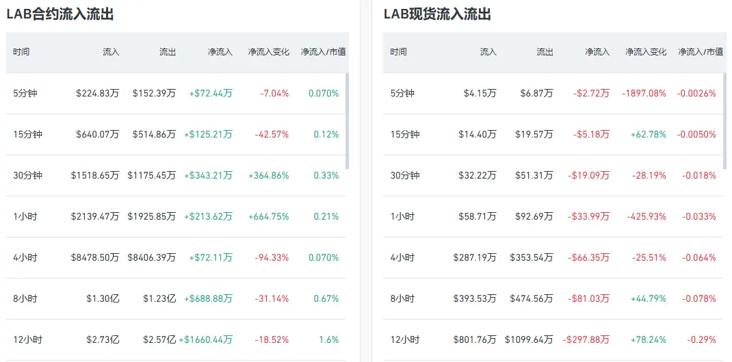Image resolution: width=732 pixels, height=362 pixels.
Task: Click 流出 header in 现货 table
Action: click(545, 52)
